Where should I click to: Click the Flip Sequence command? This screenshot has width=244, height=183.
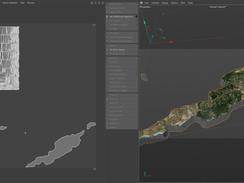click(x=122, y=115)
